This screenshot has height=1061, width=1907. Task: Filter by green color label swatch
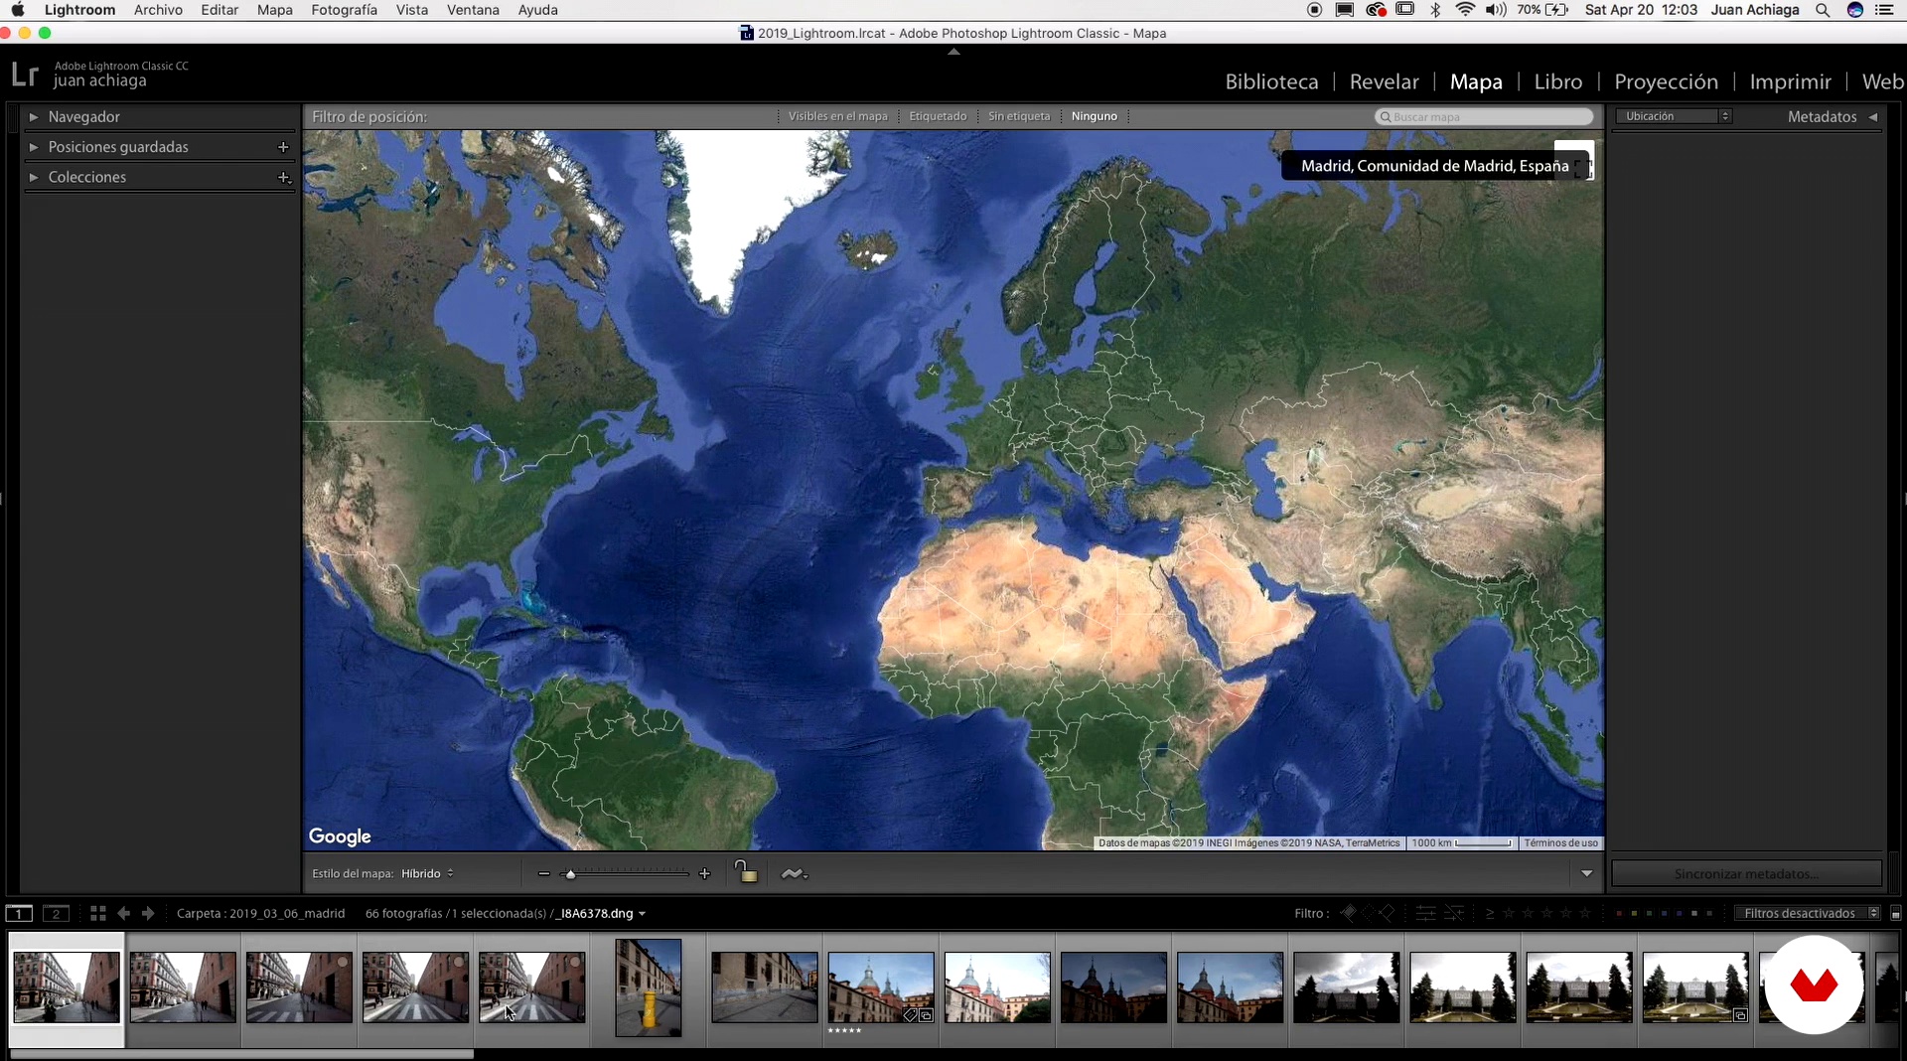(x=1649, y=914)
